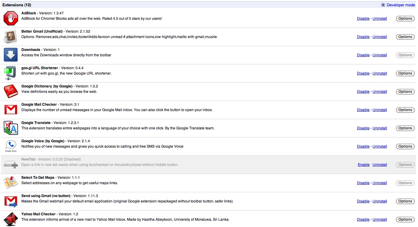The image size is (418, 227).
Task: Uninstall the AdBlock extension
Action: tap(380, 19)
